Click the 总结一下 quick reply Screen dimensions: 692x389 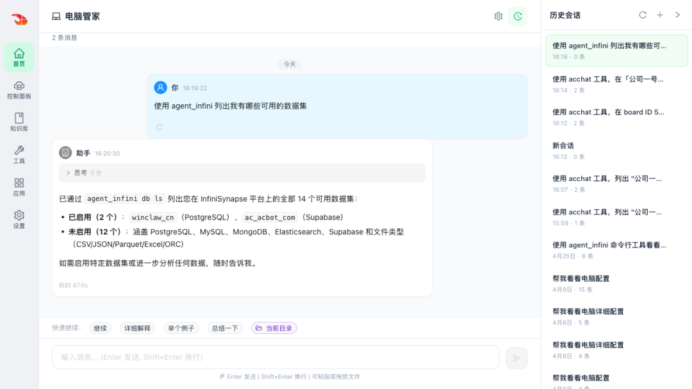pos(225,328)
